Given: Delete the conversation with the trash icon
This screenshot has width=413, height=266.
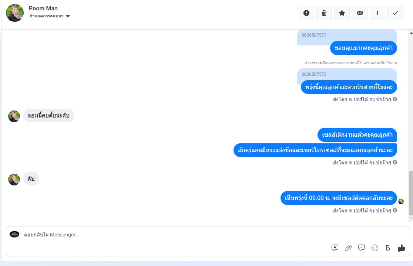Looking at the screenshot, I should (324, 13).
